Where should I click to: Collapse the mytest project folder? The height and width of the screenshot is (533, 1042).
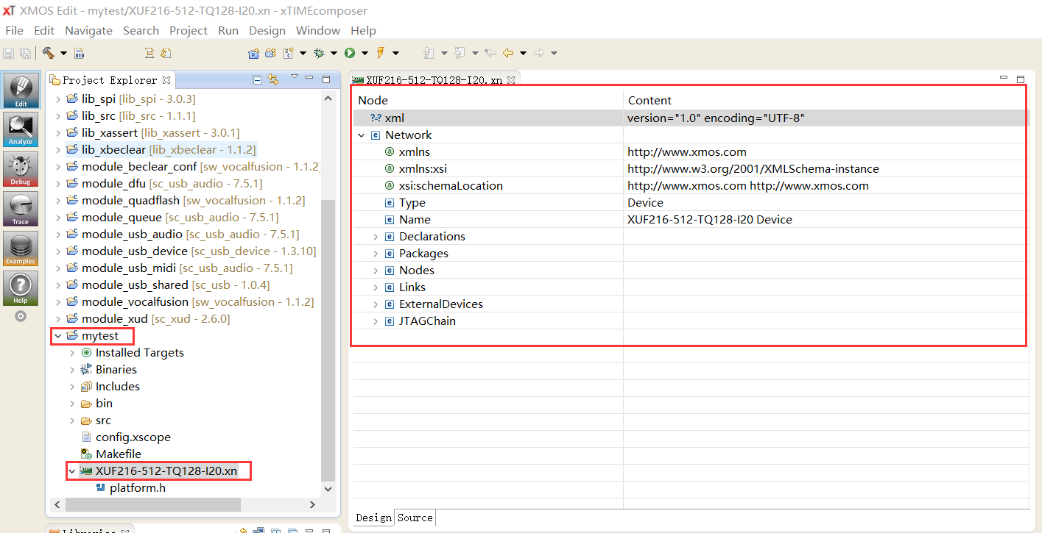click(x=57, y=335)
